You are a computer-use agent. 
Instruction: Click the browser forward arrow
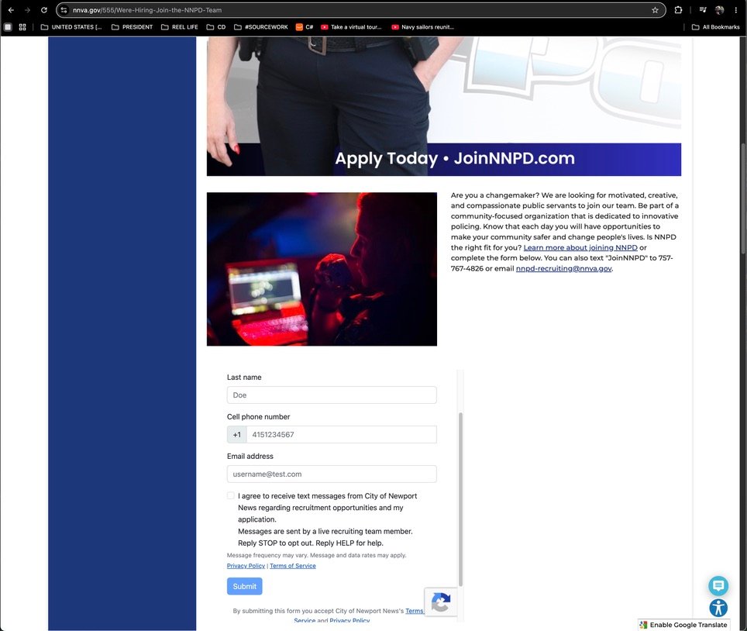click(x=27, y=10)
